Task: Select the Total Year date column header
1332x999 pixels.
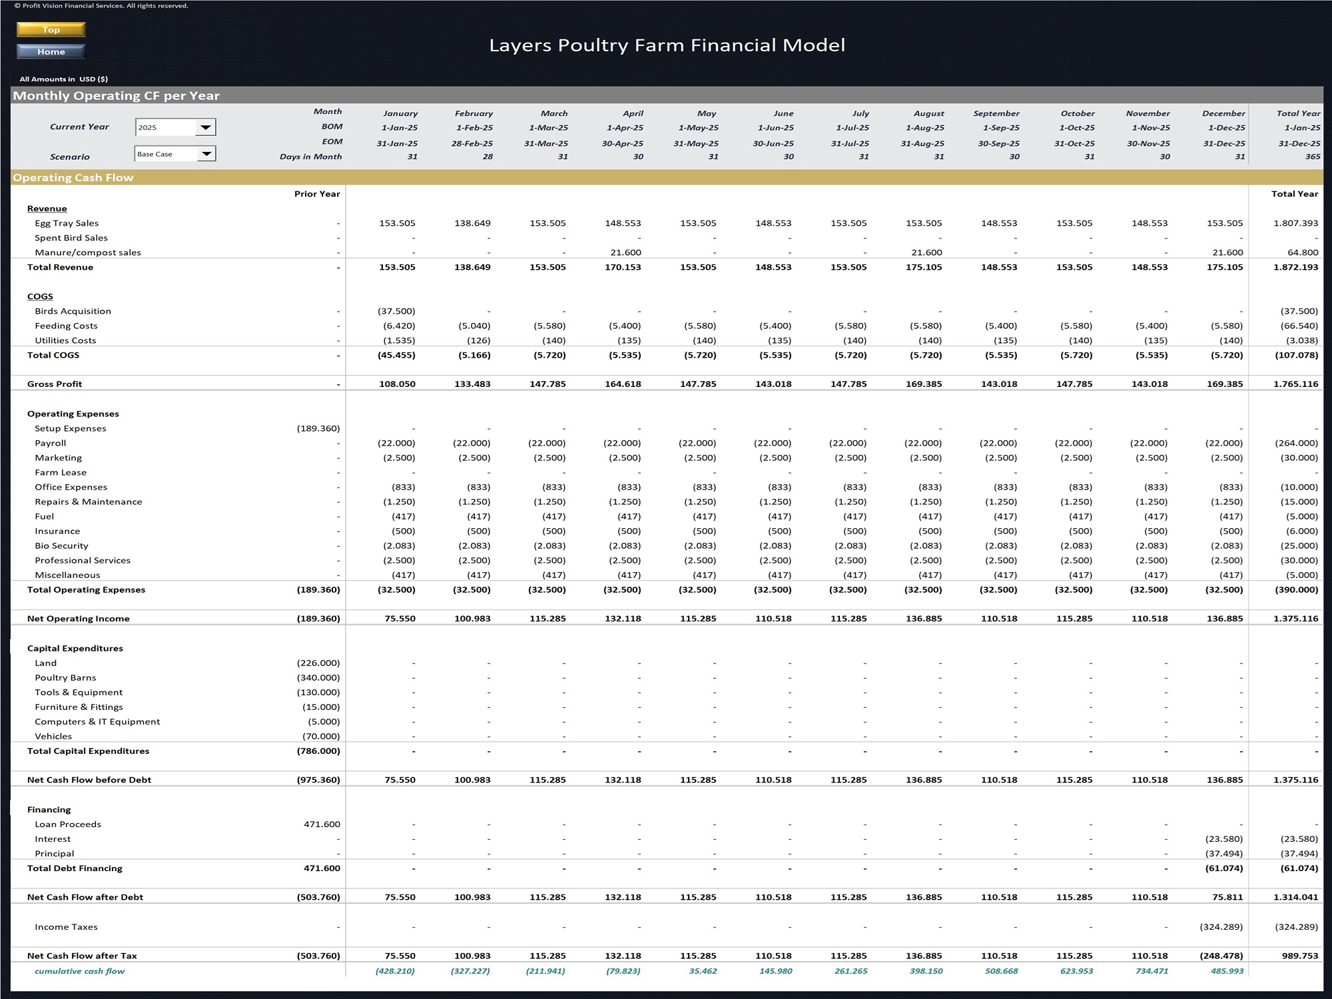Action: pyautogui.click(x=1298, y=113)
